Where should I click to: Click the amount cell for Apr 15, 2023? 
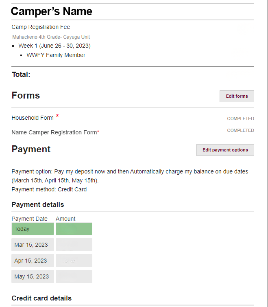[74, 261]
